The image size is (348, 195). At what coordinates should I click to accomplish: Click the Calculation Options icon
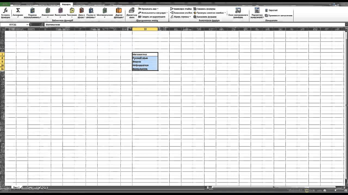pos(257,10)
